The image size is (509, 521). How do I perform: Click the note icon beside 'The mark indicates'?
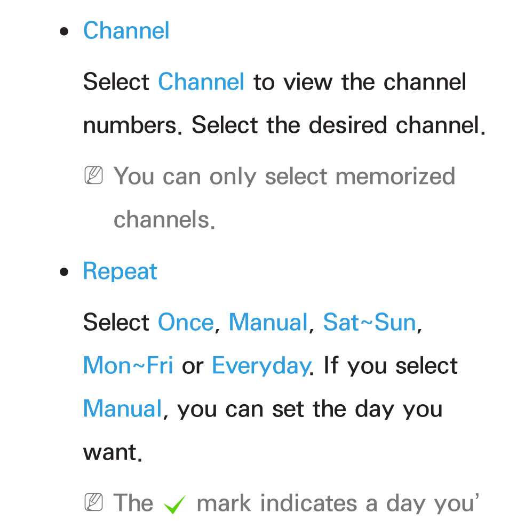coord(93,502)
